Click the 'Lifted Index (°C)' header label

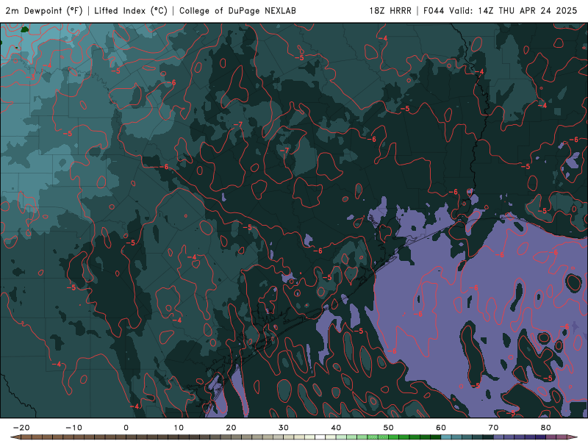click(x=131, y=10)
